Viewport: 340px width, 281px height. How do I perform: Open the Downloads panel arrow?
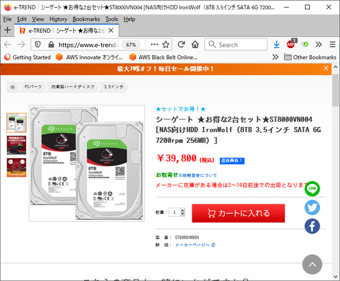[x=276, y=44]
